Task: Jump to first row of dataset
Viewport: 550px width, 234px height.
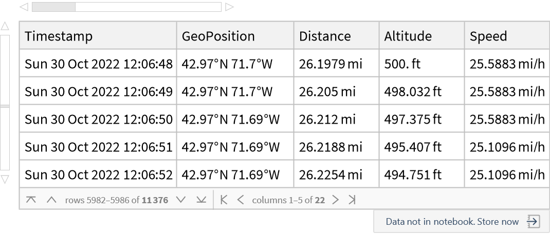Action: pos(31,200)
